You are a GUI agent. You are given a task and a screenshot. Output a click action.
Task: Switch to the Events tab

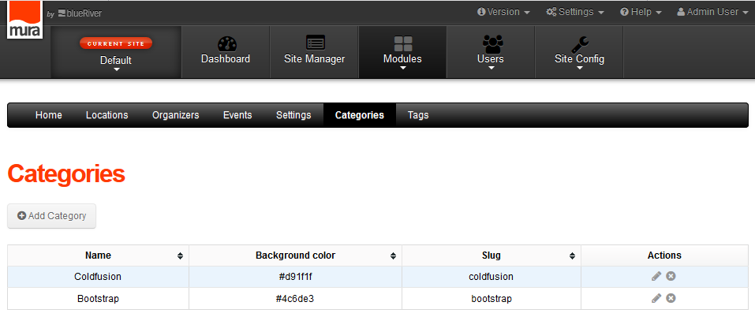click(x=237, y=115)
